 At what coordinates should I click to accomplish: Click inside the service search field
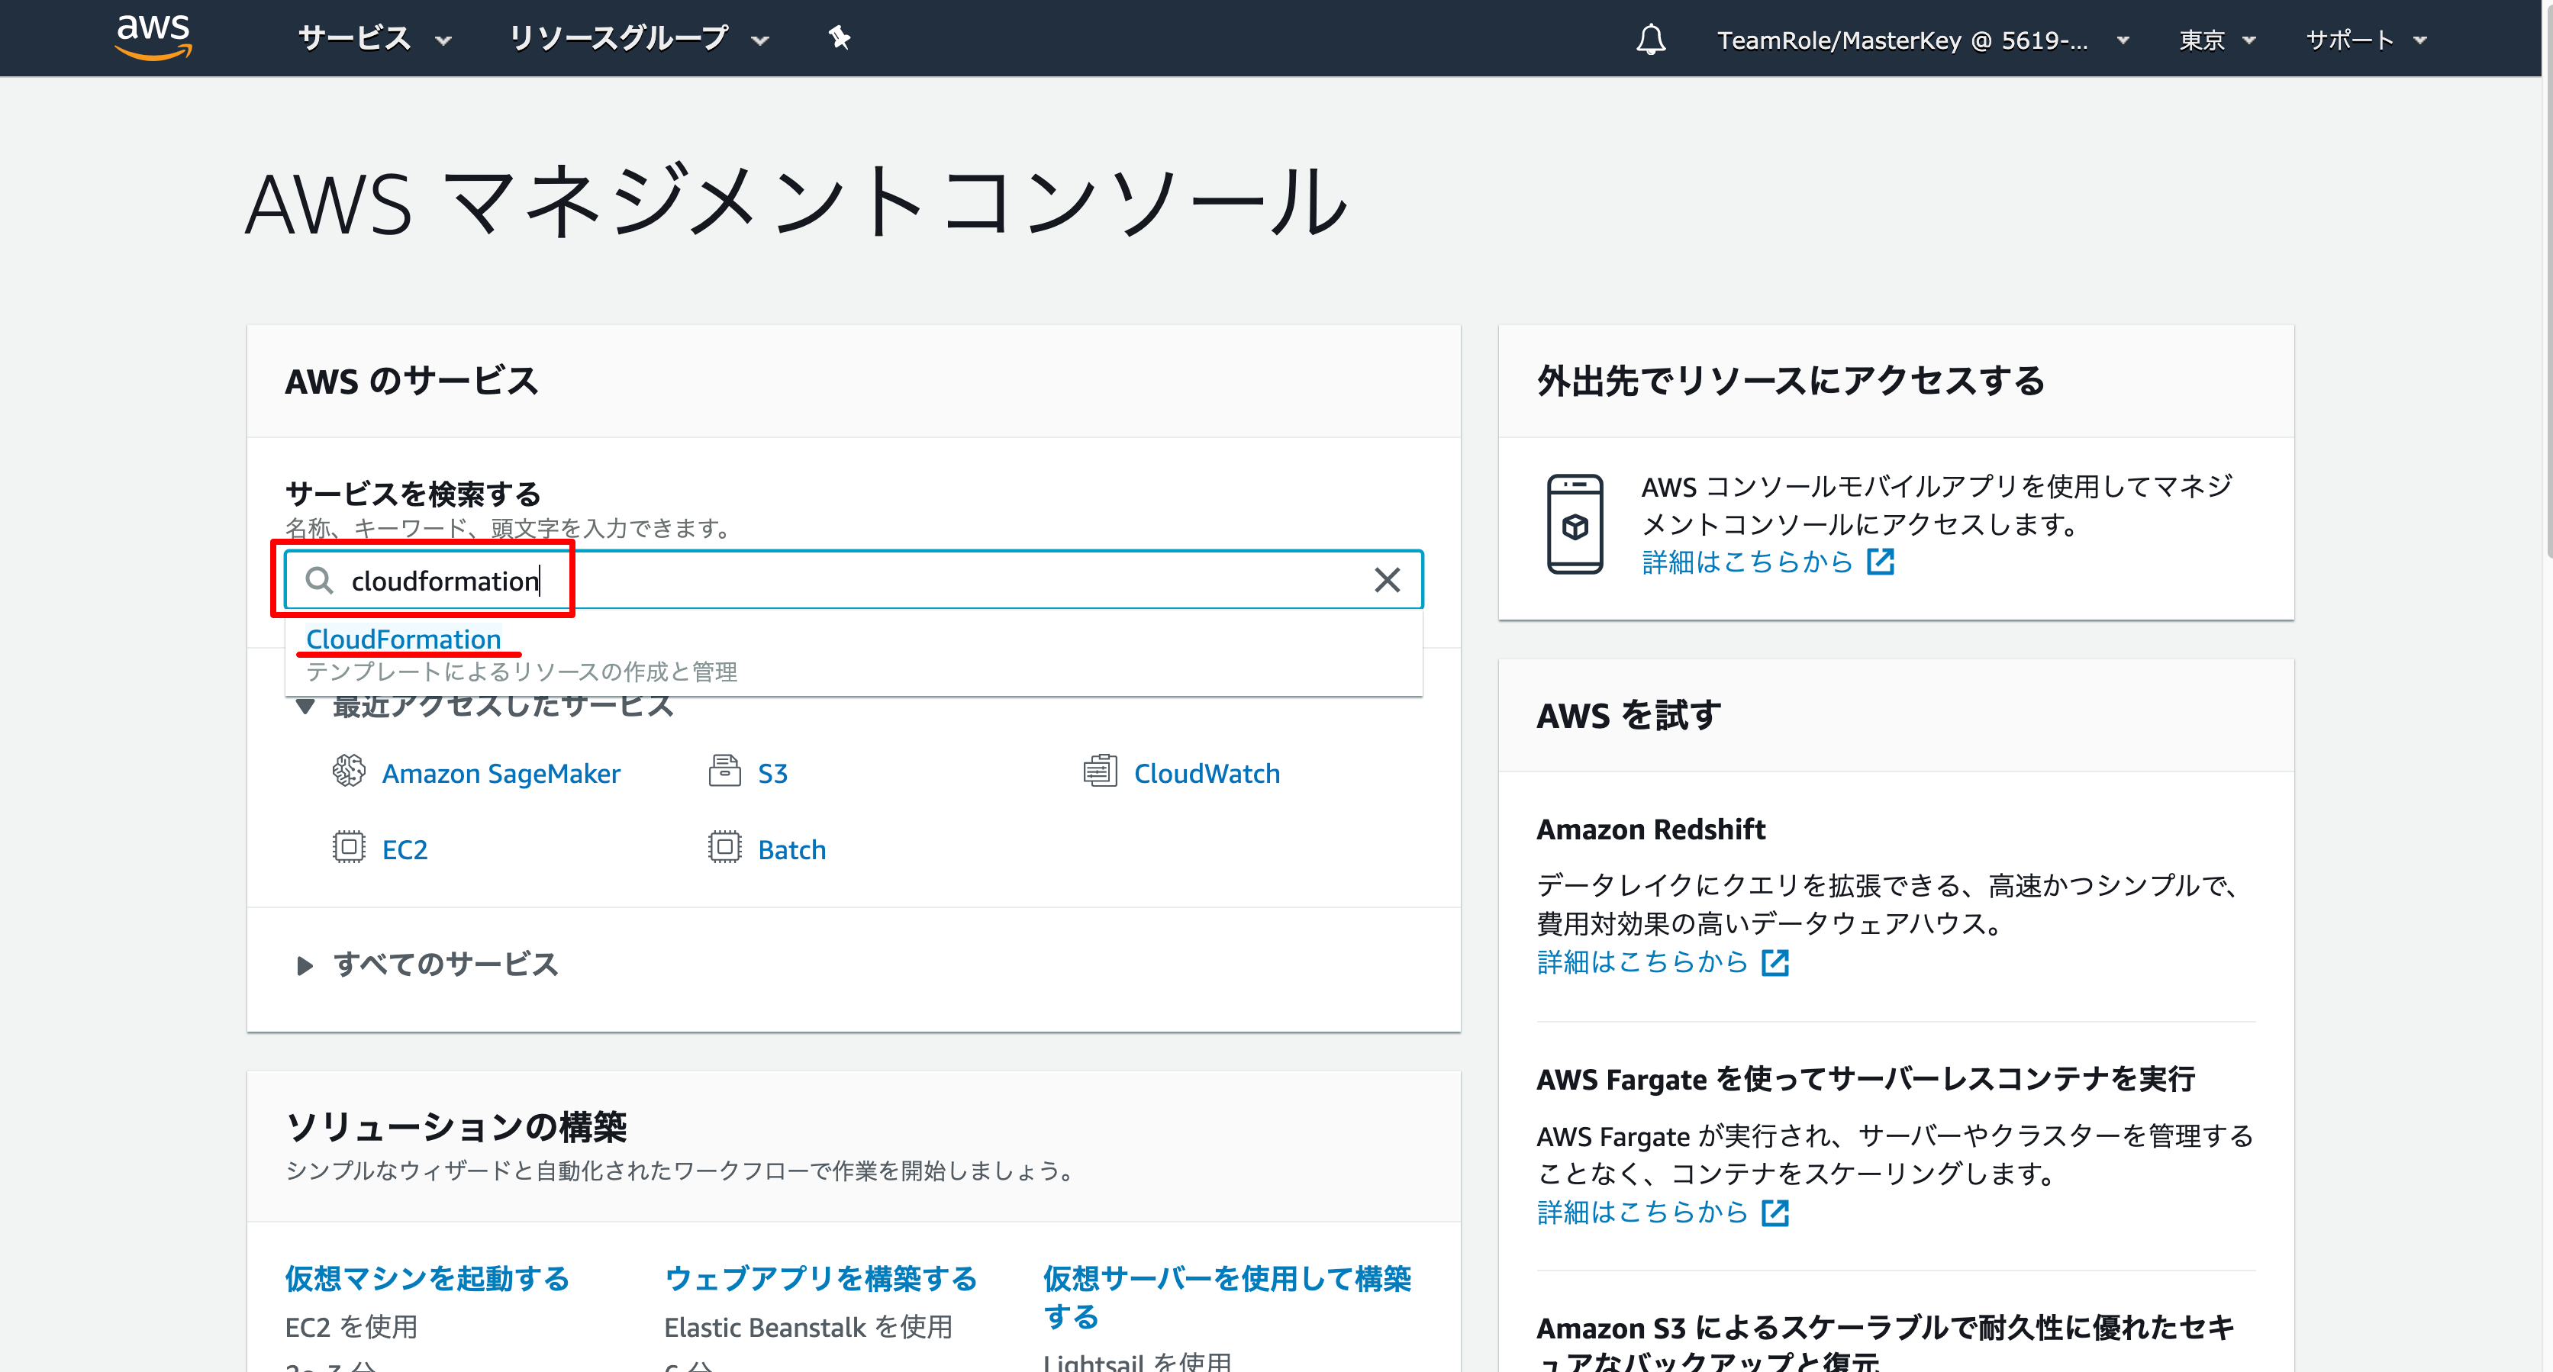(853, 581)
